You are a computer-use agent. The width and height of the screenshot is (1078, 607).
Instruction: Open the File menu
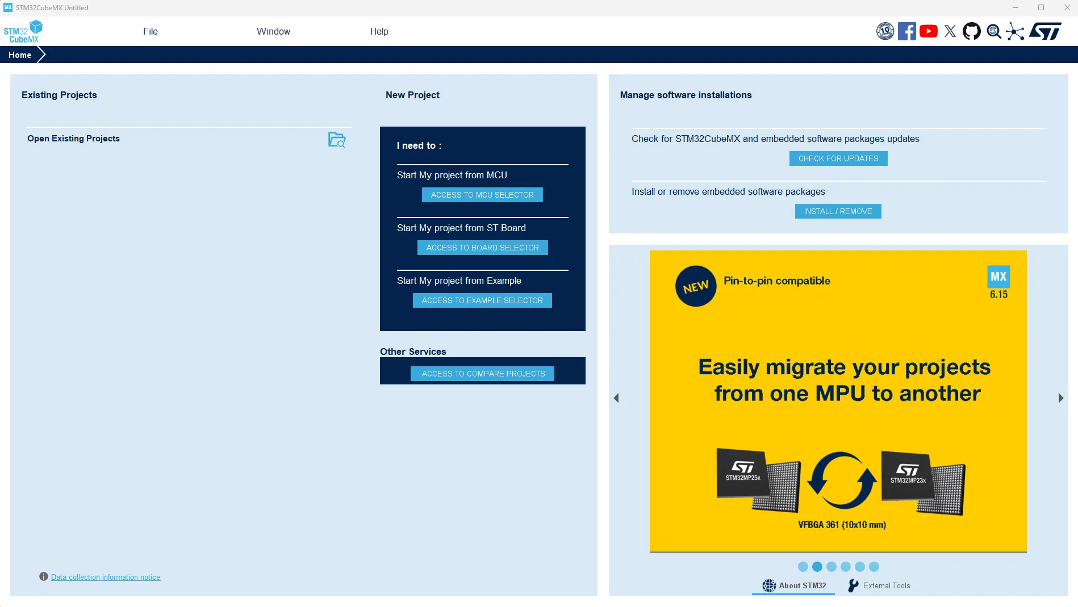click(x=151, y=31)
